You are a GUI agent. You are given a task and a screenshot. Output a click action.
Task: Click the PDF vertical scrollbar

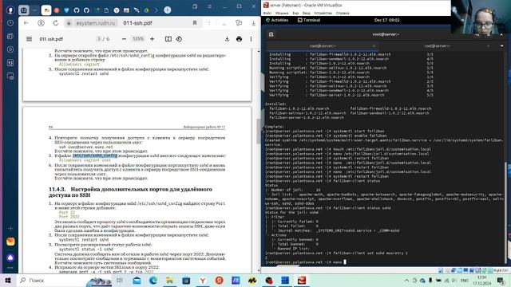pyautogui.click(x=259, y=131)
